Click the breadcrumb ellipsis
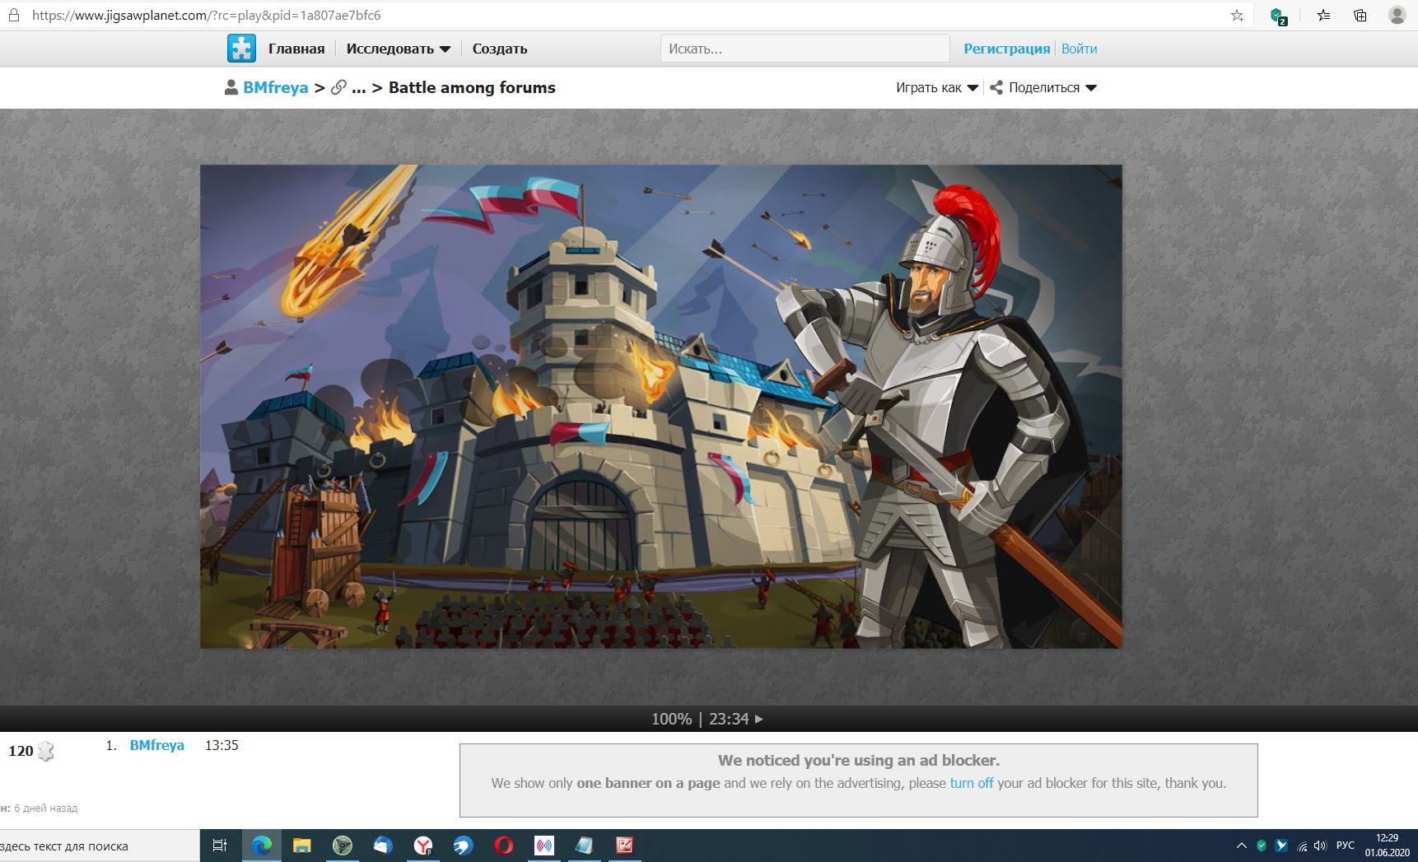Viewport: 1418px width, 862px height. [x=358, y=89]
